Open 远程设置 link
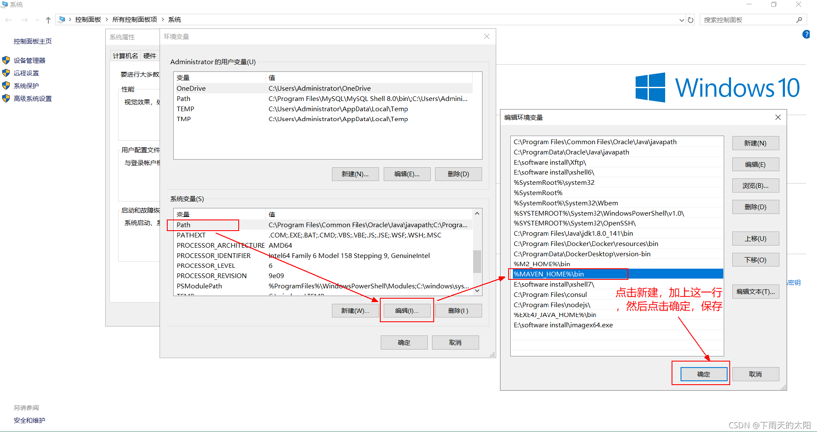 (26, 73)
